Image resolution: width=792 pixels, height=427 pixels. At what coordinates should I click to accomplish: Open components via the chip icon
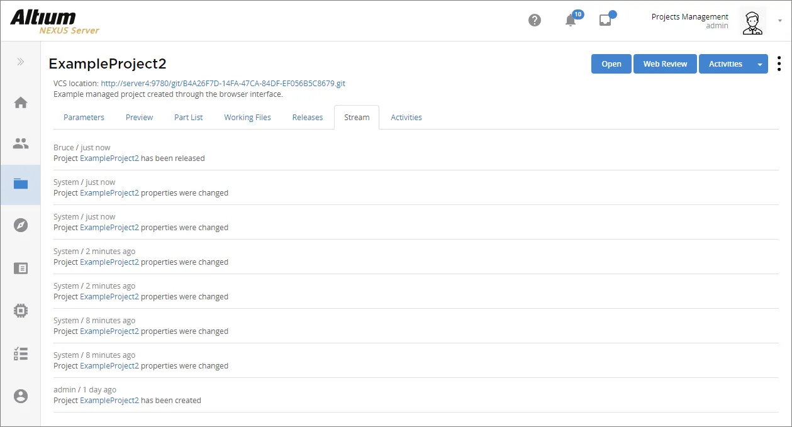(21, 310)
